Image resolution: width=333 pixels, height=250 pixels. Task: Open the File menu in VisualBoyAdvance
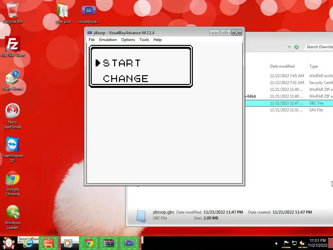92,40
